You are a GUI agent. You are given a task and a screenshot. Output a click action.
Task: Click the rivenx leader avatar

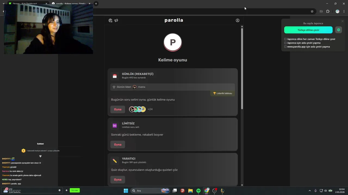(x=134, y=87)
